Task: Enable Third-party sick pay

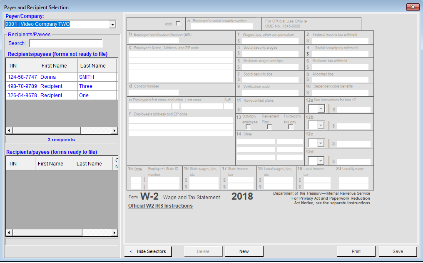Action: pos(290,127)
